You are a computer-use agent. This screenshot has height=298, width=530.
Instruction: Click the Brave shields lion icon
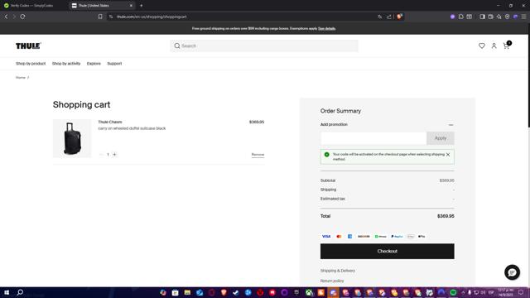pos(399,17)
